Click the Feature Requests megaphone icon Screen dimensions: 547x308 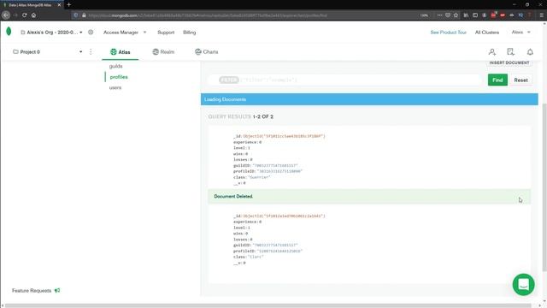click(x=57, y=291)
